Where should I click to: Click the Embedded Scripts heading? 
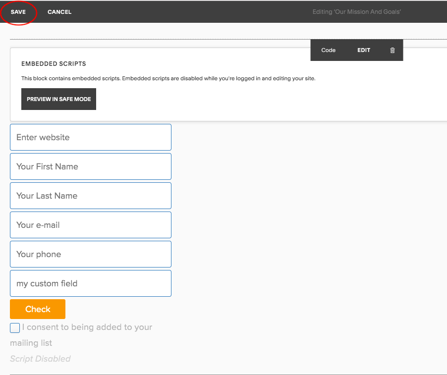(54, 64)
